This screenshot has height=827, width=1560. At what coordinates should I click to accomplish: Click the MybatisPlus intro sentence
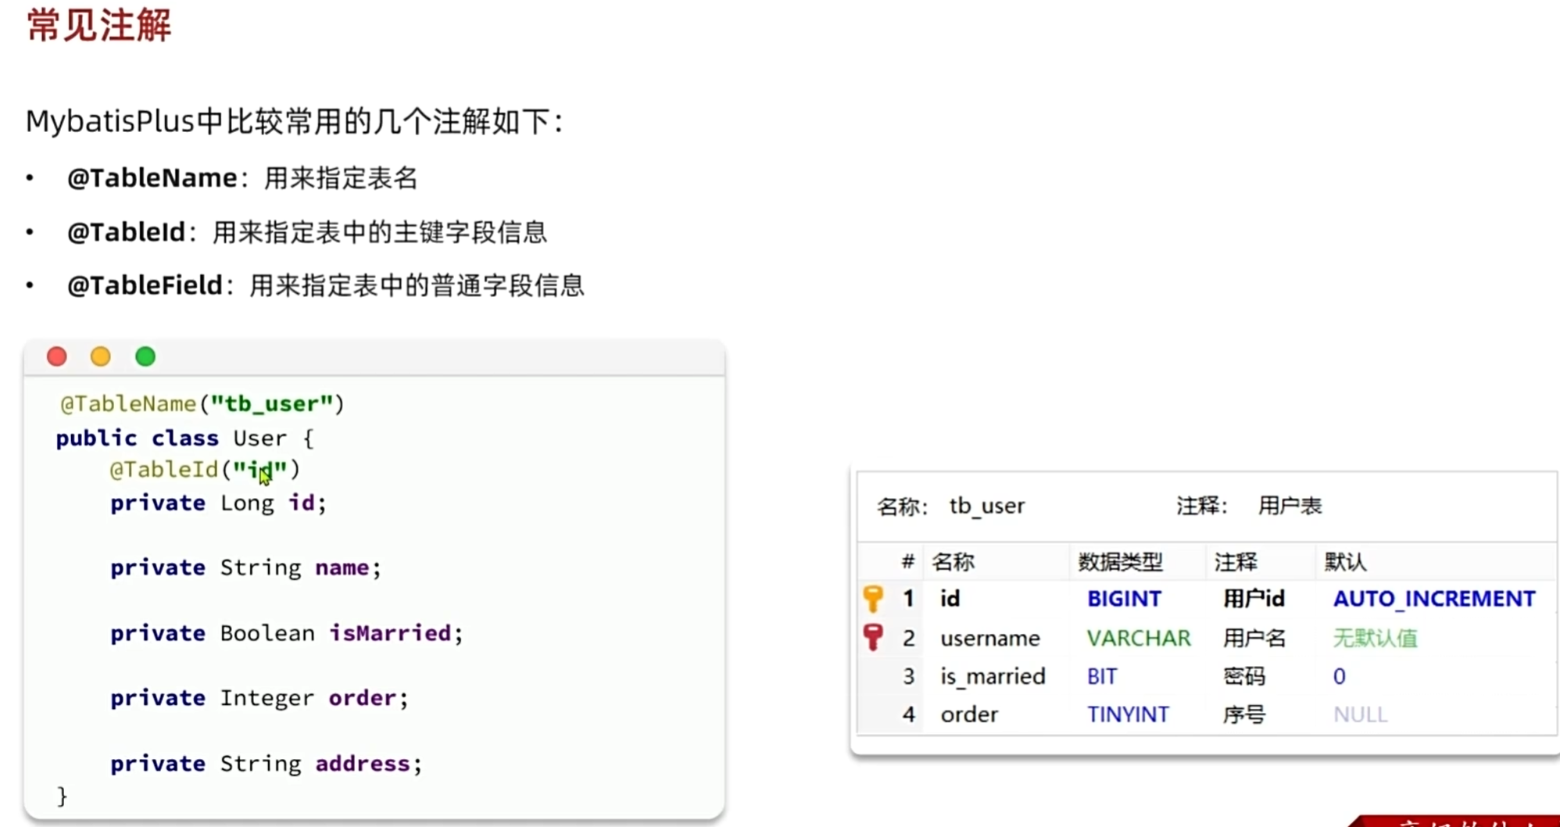(x=295, y=121)
